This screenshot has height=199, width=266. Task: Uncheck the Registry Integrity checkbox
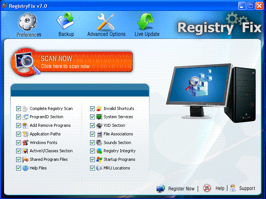click(x=92, y=151)
